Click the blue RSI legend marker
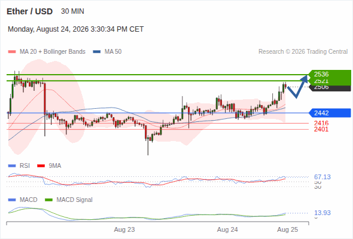This screenshot has width=353, height=239. pos(12,166)
